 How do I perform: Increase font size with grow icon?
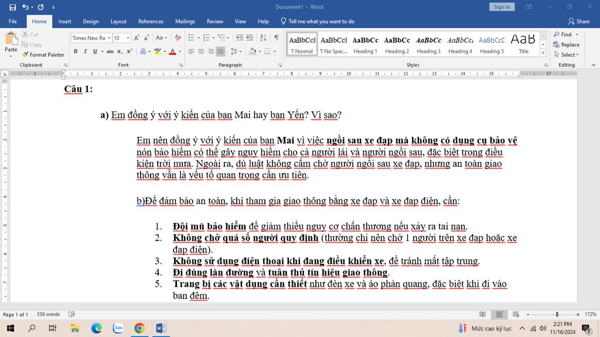pos(135,38)
